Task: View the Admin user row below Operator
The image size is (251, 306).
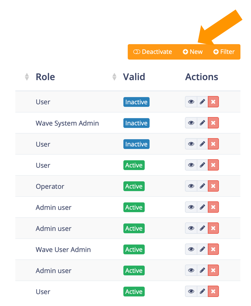Action: click(x=191, y=207)
